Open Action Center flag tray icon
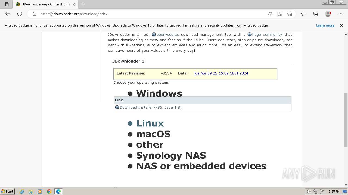The height and width of the screenshot is (195, 348). pos(322,191)
